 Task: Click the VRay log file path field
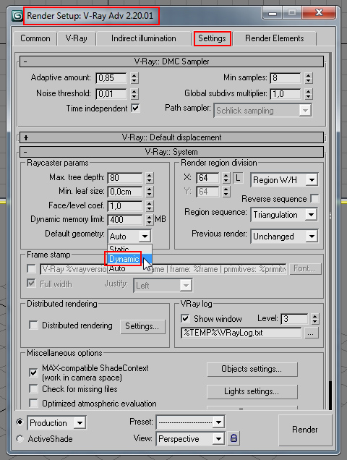click(x=241, y=333)
